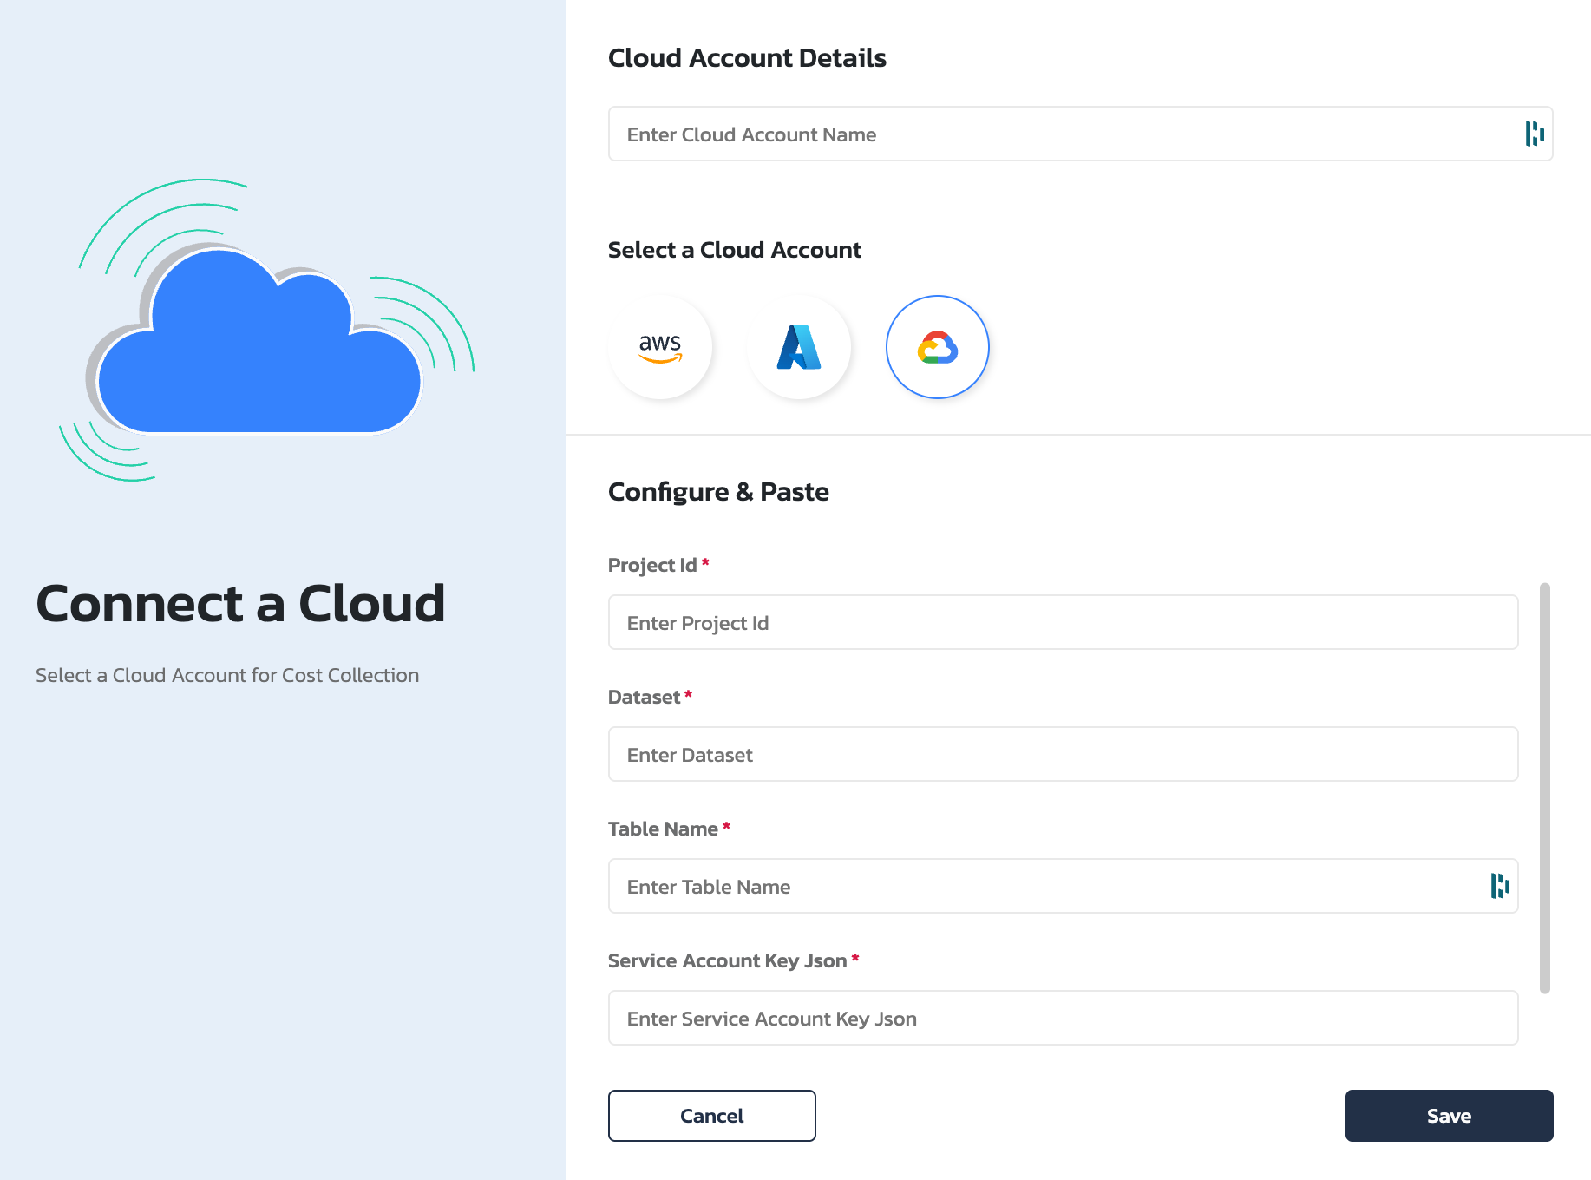Screen dimensions: 1591x1180
Task: Switch selection from Google Cloud to AWS
Action: [x=660, y=347]
